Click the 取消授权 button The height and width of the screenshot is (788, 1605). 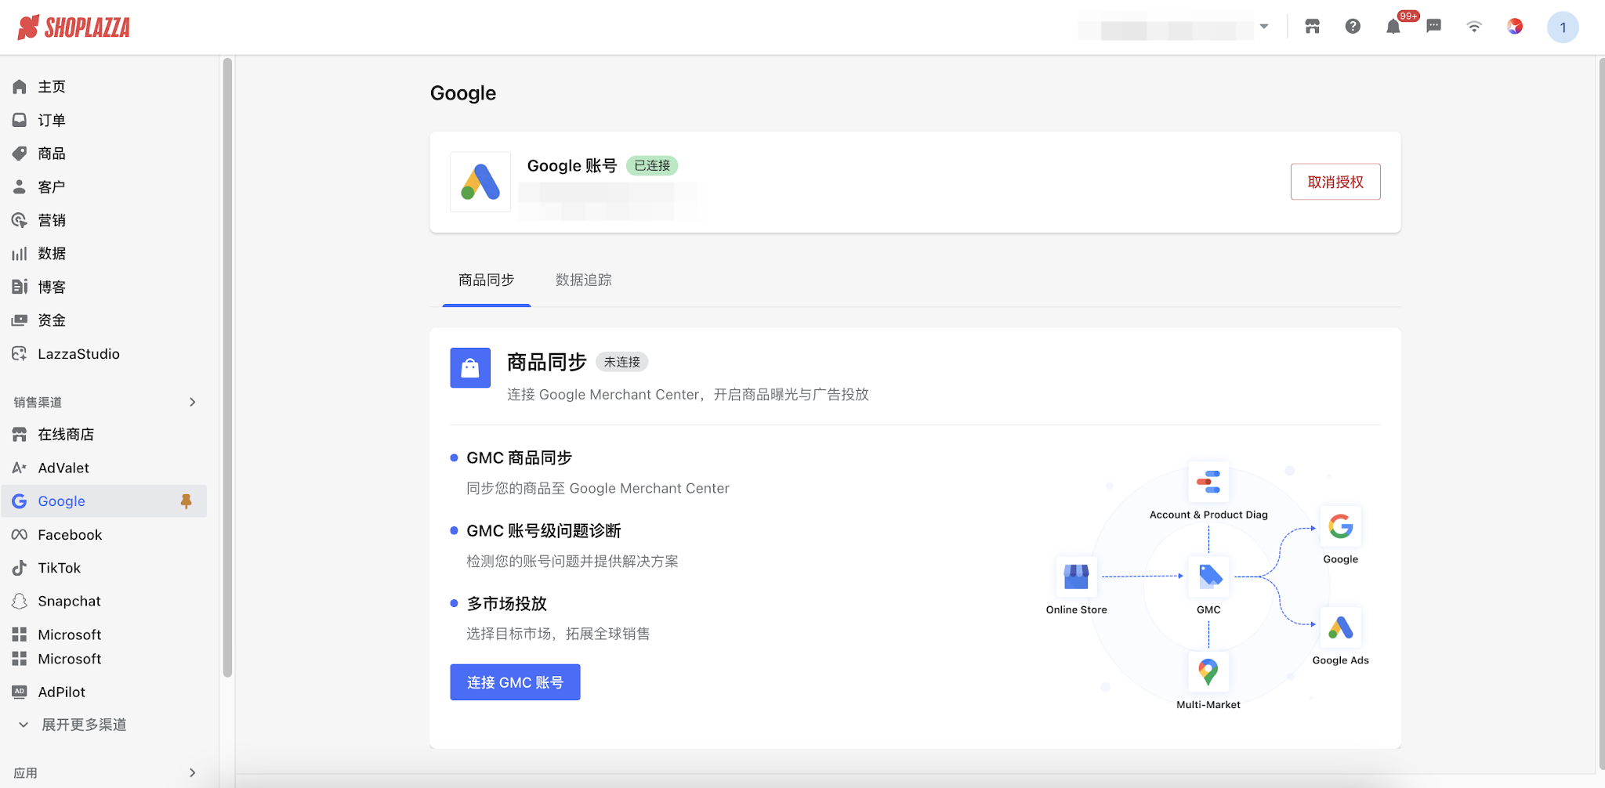click(1335, 182)
